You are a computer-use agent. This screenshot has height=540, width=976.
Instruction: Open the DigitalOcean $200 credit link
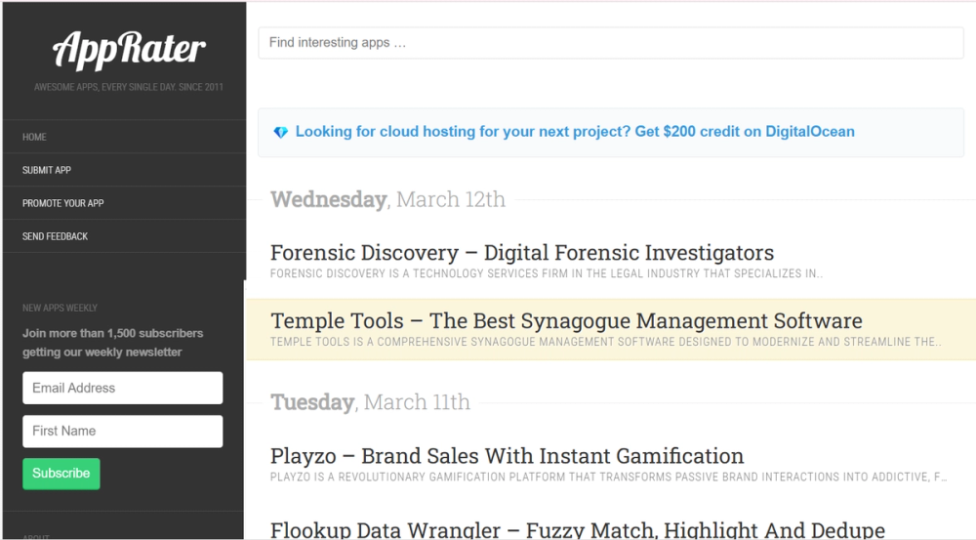tap(575, 132)
